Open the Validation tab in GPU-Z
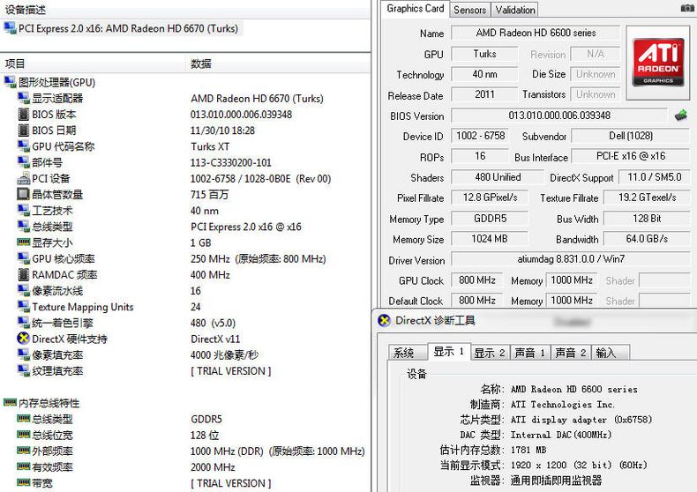This screenshot has height=492, width=697. tap(514, 10)
